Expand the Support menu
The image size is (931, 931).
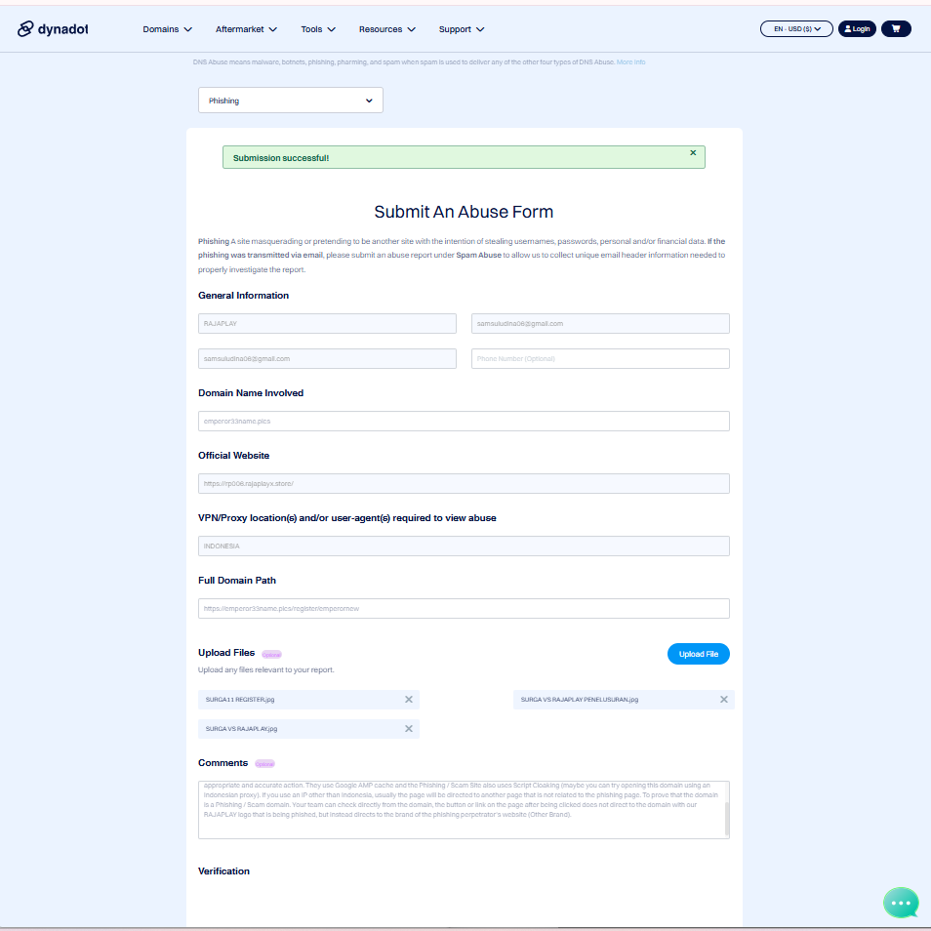[462, 29]
